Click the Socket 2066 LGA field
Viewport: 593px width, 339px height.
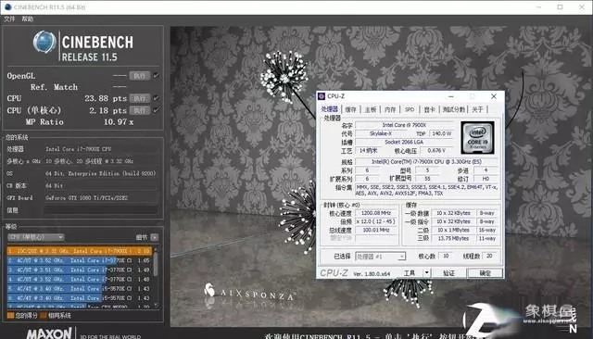404,142
